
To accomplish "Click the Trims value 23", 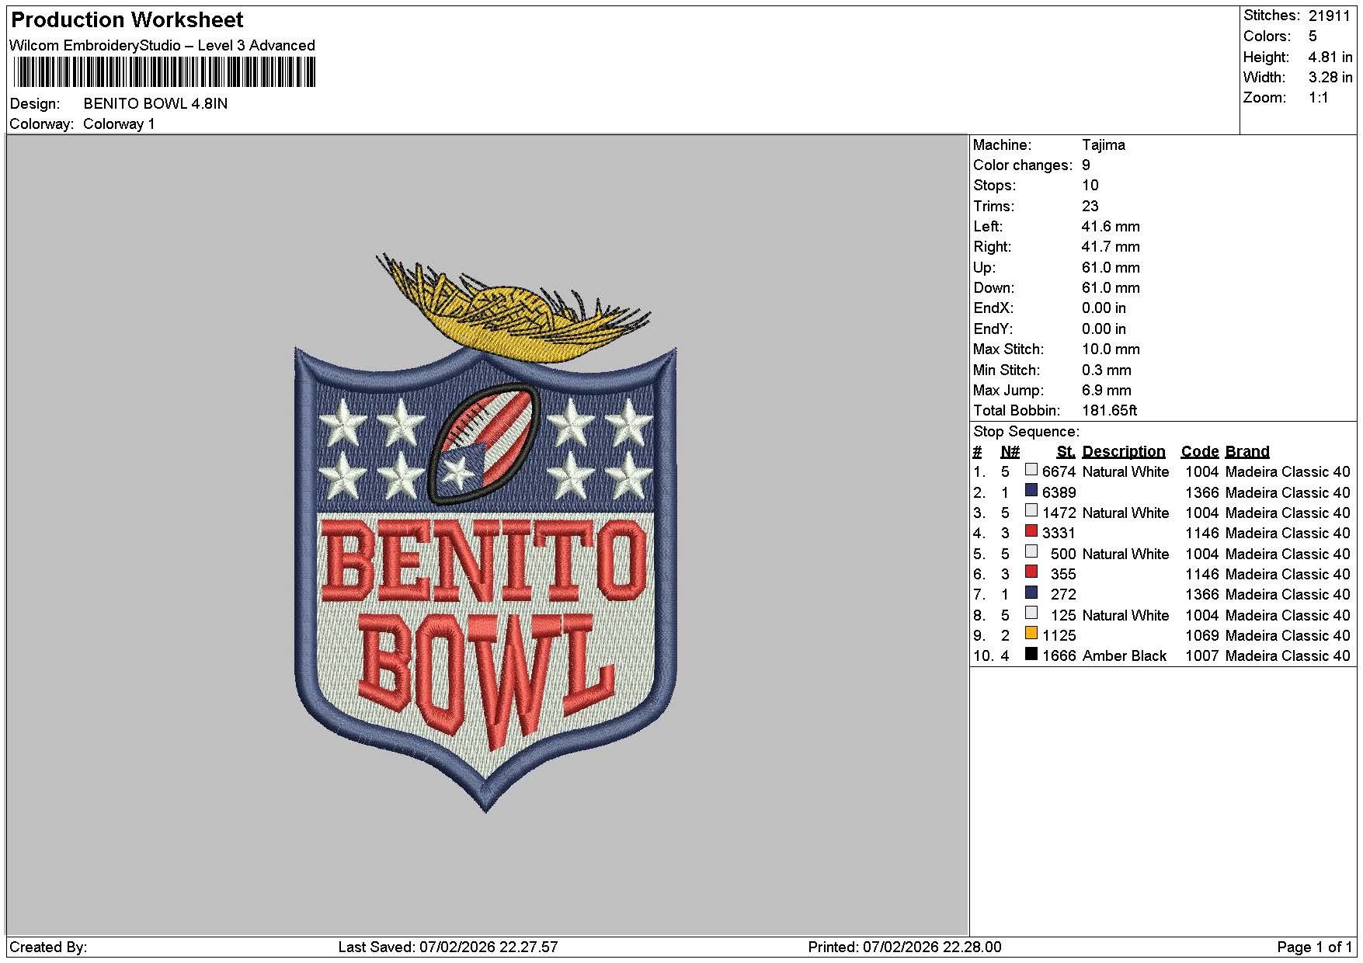I will pyautogui.click(x=1090, y=206).
